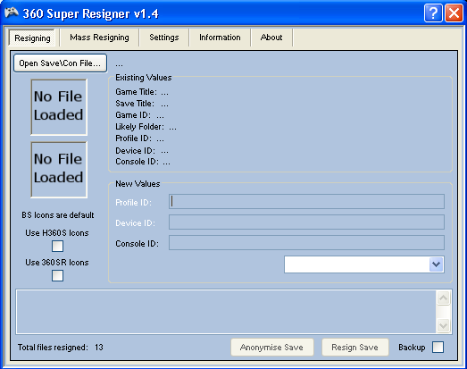Click the Total files resigned count

(99, 348)
